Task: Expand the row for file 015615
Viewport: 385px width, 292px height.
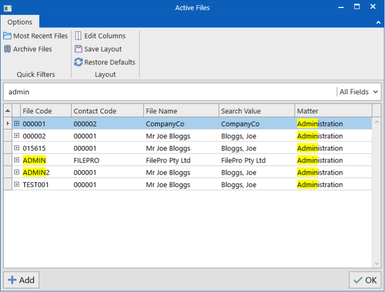Action: point(17,148)
